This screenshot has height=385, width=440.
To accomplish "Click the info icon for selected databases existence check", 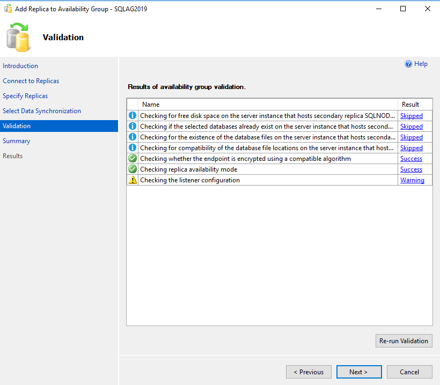I will click(133, 126).
